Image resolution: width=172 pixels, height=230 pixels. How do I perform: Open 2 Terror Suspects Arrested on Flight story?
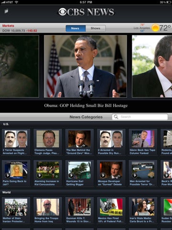point(16,142)
